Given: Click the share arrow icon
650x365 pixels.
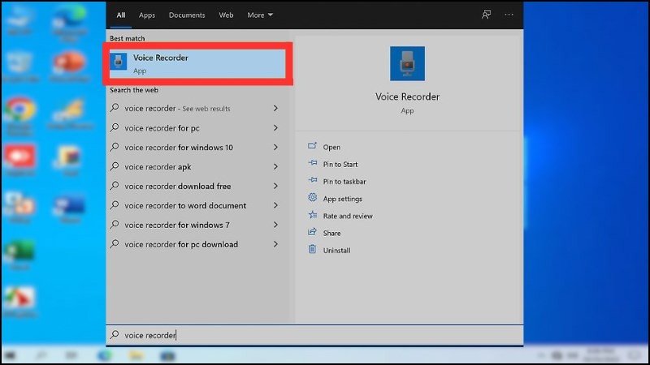Looking at the screenshot, I should click(x=312, y=232).
